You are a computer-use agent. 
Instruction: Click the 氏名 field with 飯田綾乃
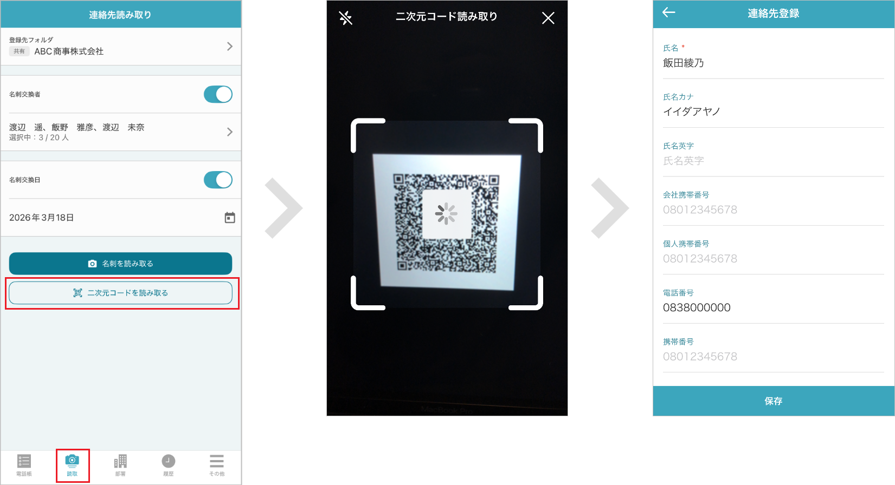click(x=773, y=63)
